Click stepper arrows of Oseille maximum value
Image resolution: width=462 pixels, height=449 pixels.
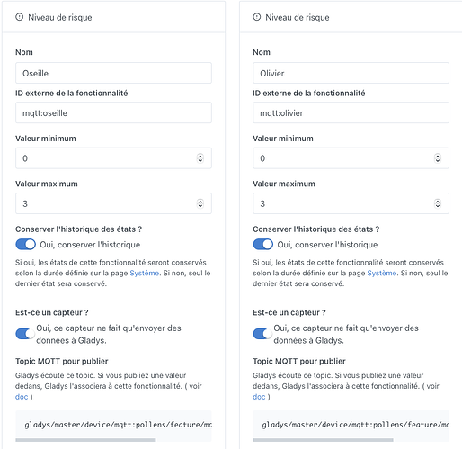tap(200, 203)
